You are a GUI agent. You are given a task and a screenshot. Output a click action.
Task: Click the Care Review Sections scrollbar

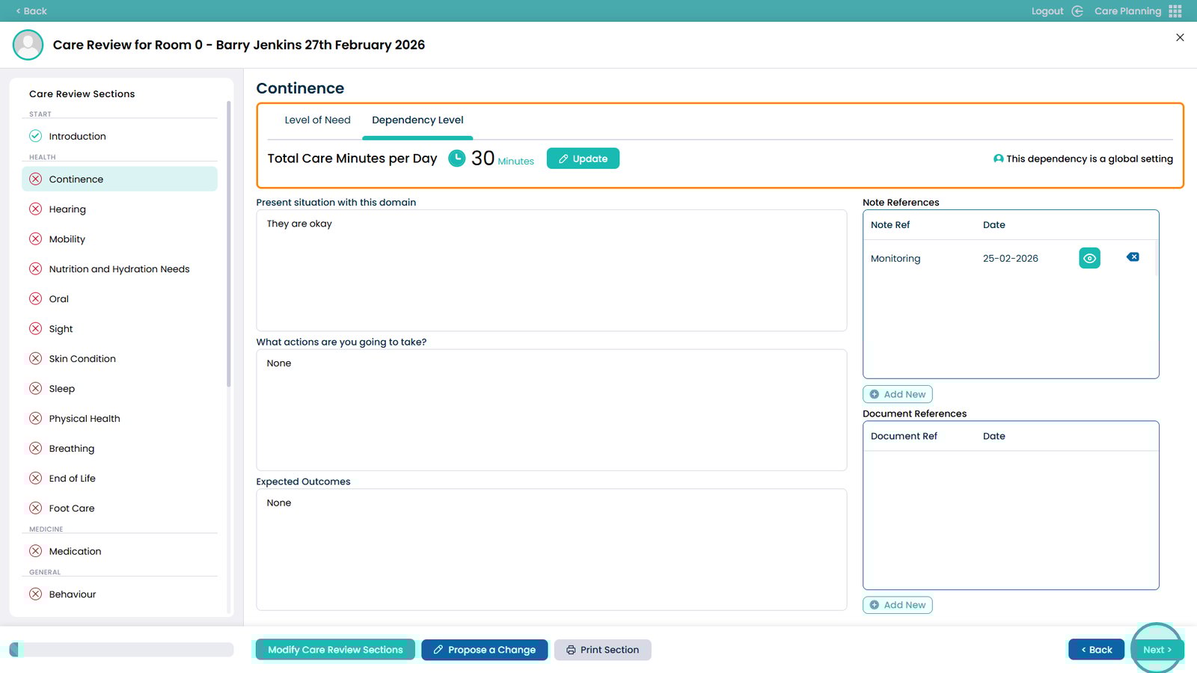click(229, 247)
